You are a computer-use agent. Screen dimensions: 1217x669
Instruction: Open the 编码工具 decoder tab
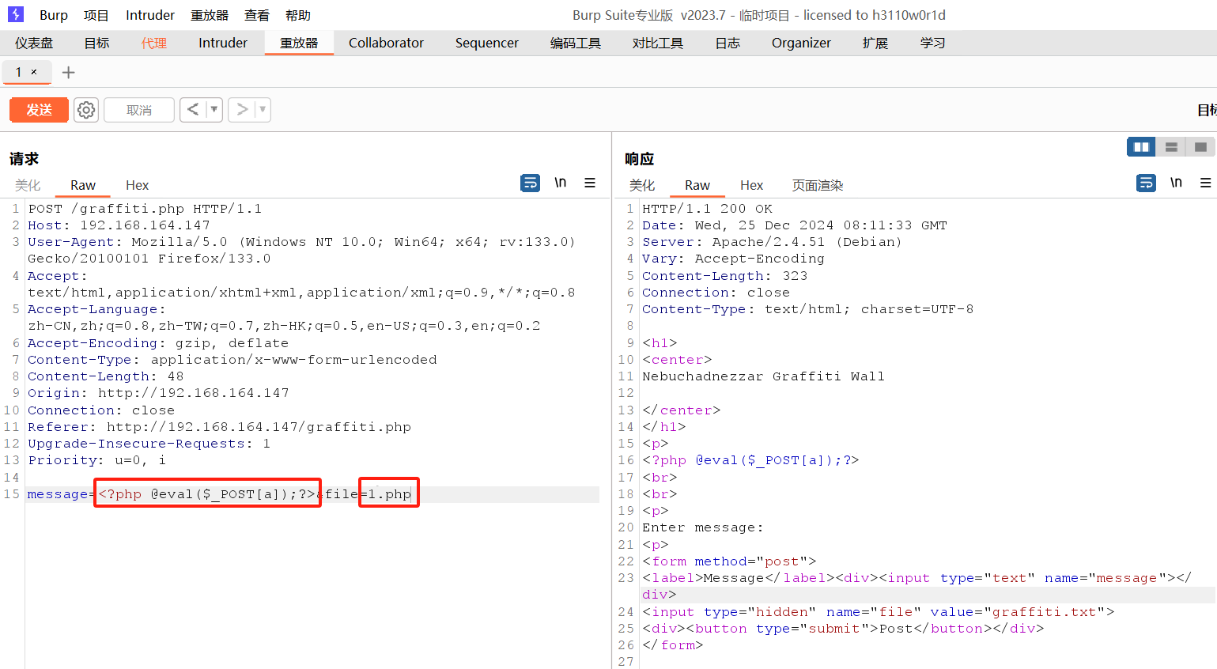click(576, 43)
